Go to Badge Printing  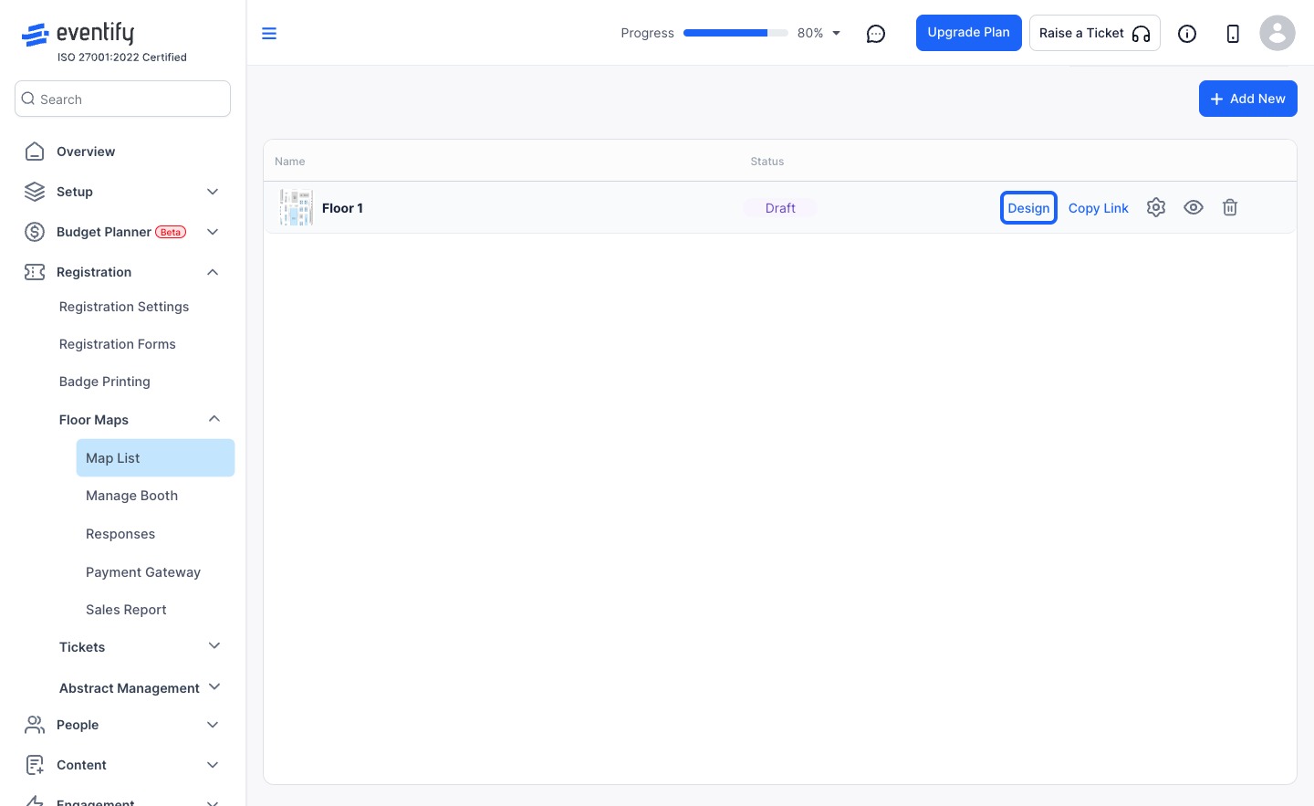pos(105,382)
